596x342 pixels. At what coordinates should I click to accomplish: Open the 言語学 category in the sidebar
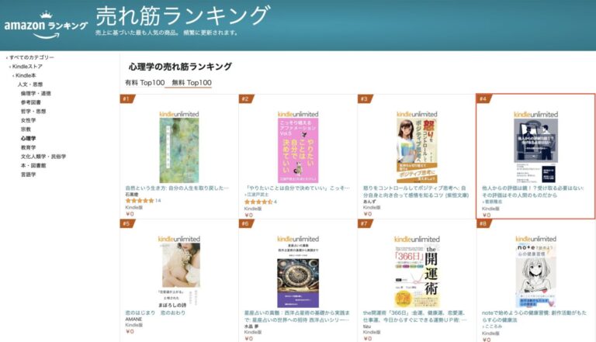[x=28, y=174]
